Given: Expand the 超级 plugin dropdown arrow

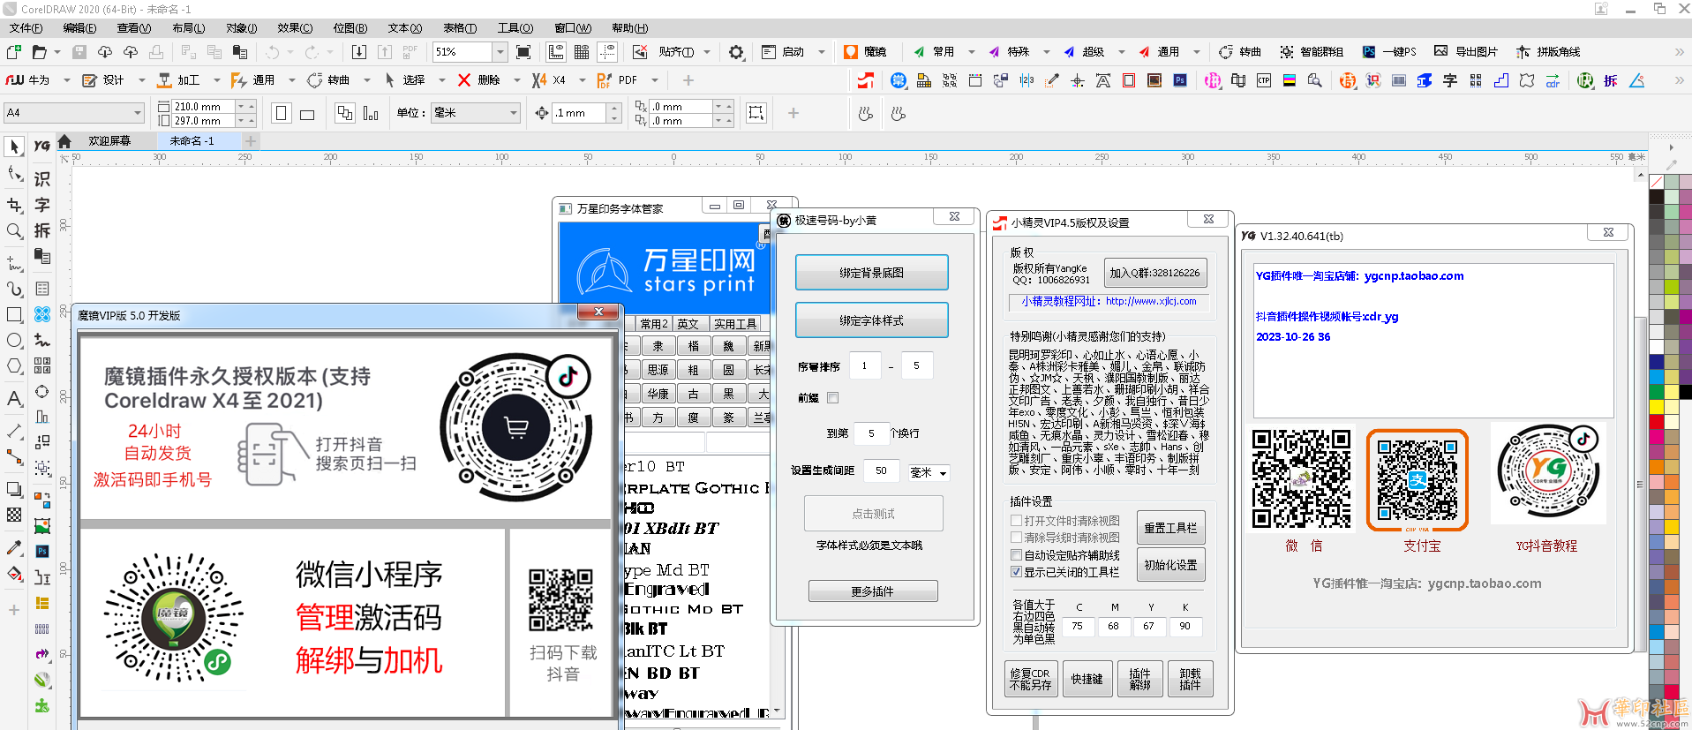Looking at the screenshot, I should (1121, 52).
